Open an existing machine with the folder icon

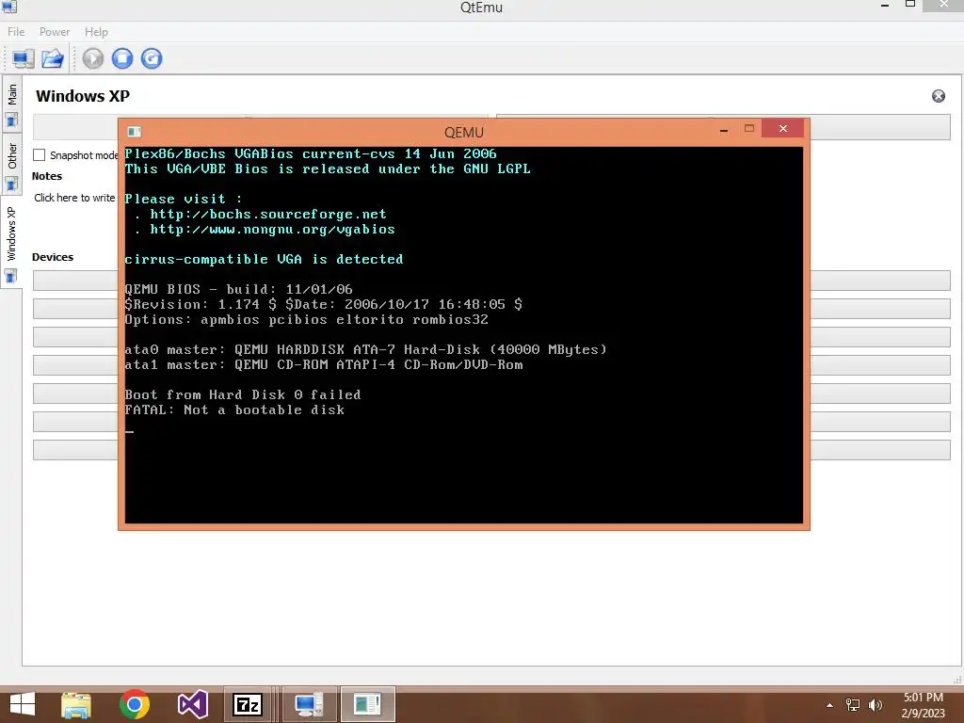point(53,58)
